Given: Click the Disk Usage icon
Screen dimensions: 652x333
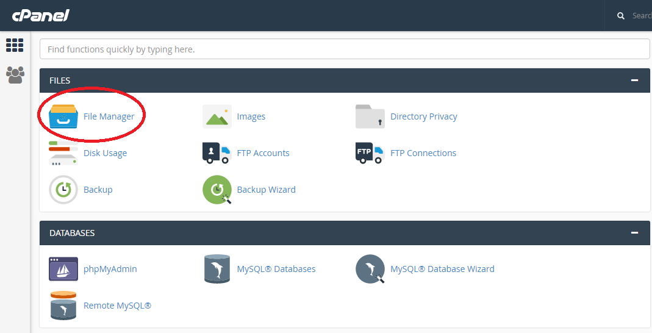Looking at the screenshot, I should click(63, 153).
